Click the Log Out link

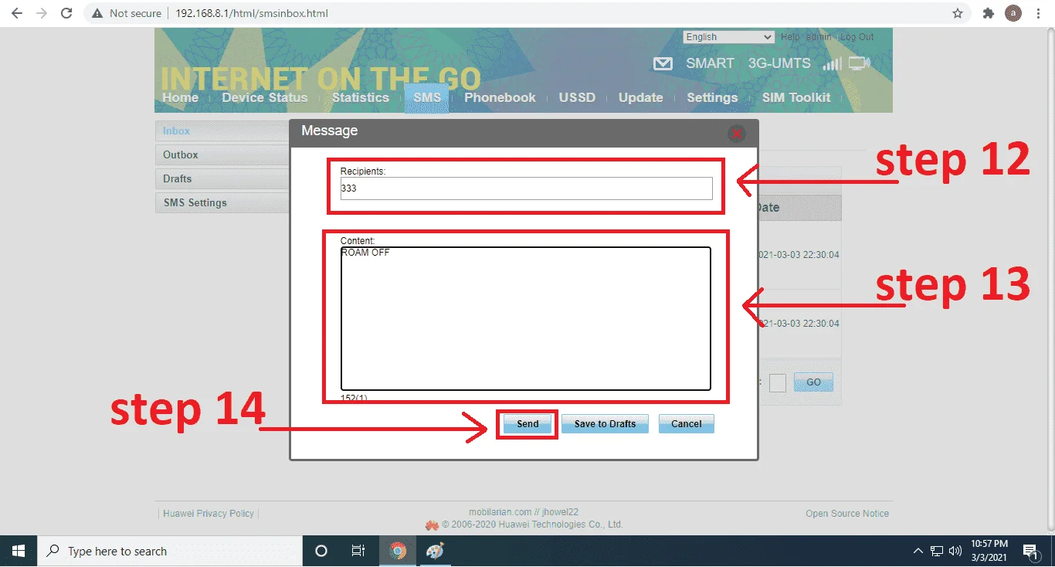coord(857,37)
